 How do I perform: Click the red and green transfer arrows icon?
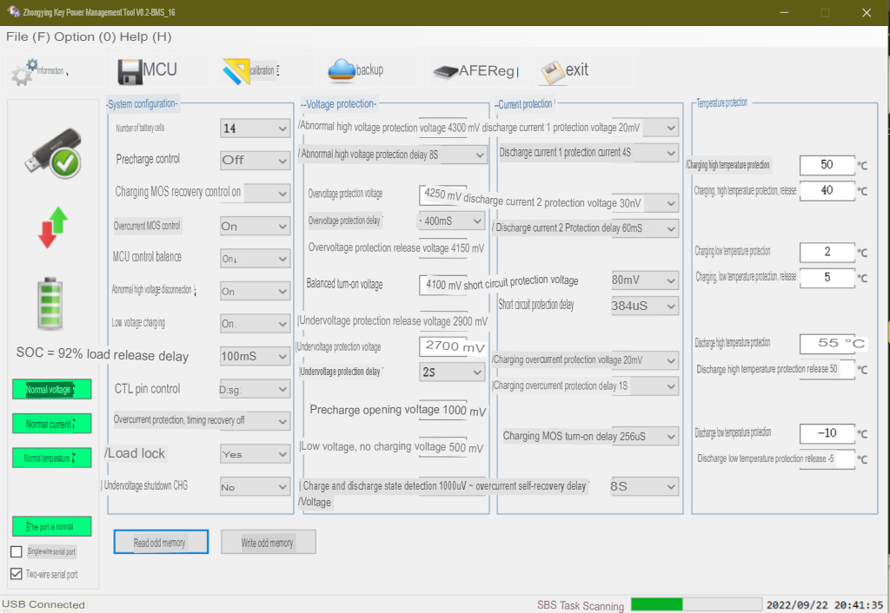point(52,227)
